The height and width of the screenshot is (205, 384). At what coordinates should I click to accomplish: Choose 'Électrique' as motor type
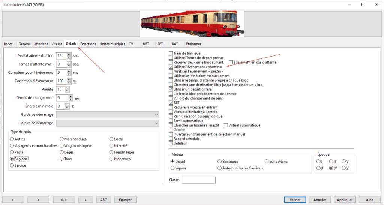pyautogui.click(x=219, y=162)
